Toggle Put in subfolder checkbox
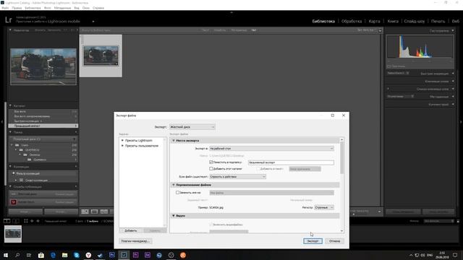463x260 pixels. click(211, 162)
